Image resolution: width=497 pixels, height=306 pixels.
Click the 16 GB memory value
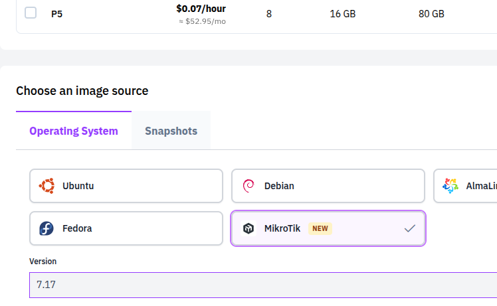(x=343, y=14)
